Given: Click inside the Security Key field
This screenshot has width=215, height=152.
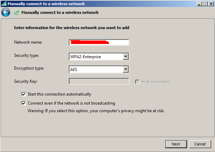Looking at the screenshot, I should click(99, 81).
